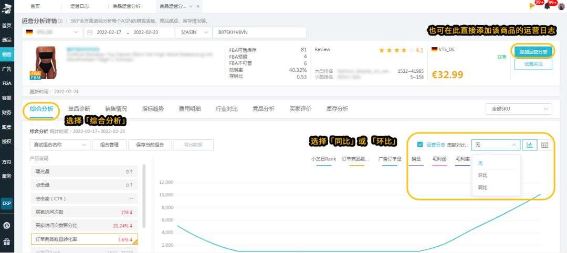Click the 添加运营日志 button

point(533,52)
